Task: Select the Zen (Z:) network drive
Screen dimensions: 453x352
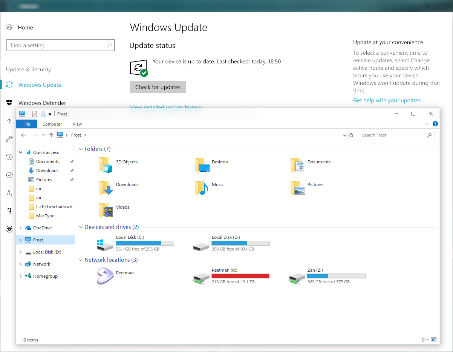Action: (326, 276)
